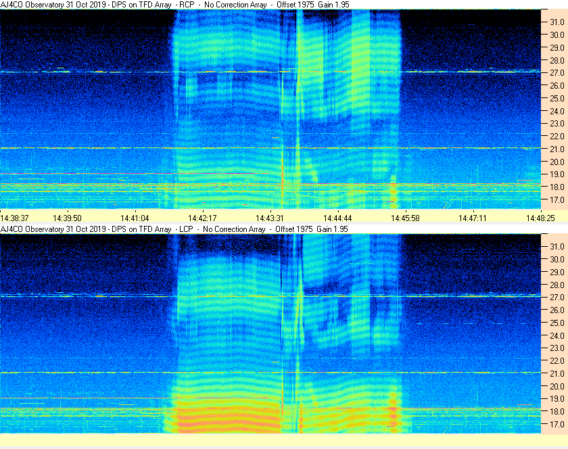Select the 14:41:04 time axis label
This screenshot has width=568, height=449.
tap(135, 218)
